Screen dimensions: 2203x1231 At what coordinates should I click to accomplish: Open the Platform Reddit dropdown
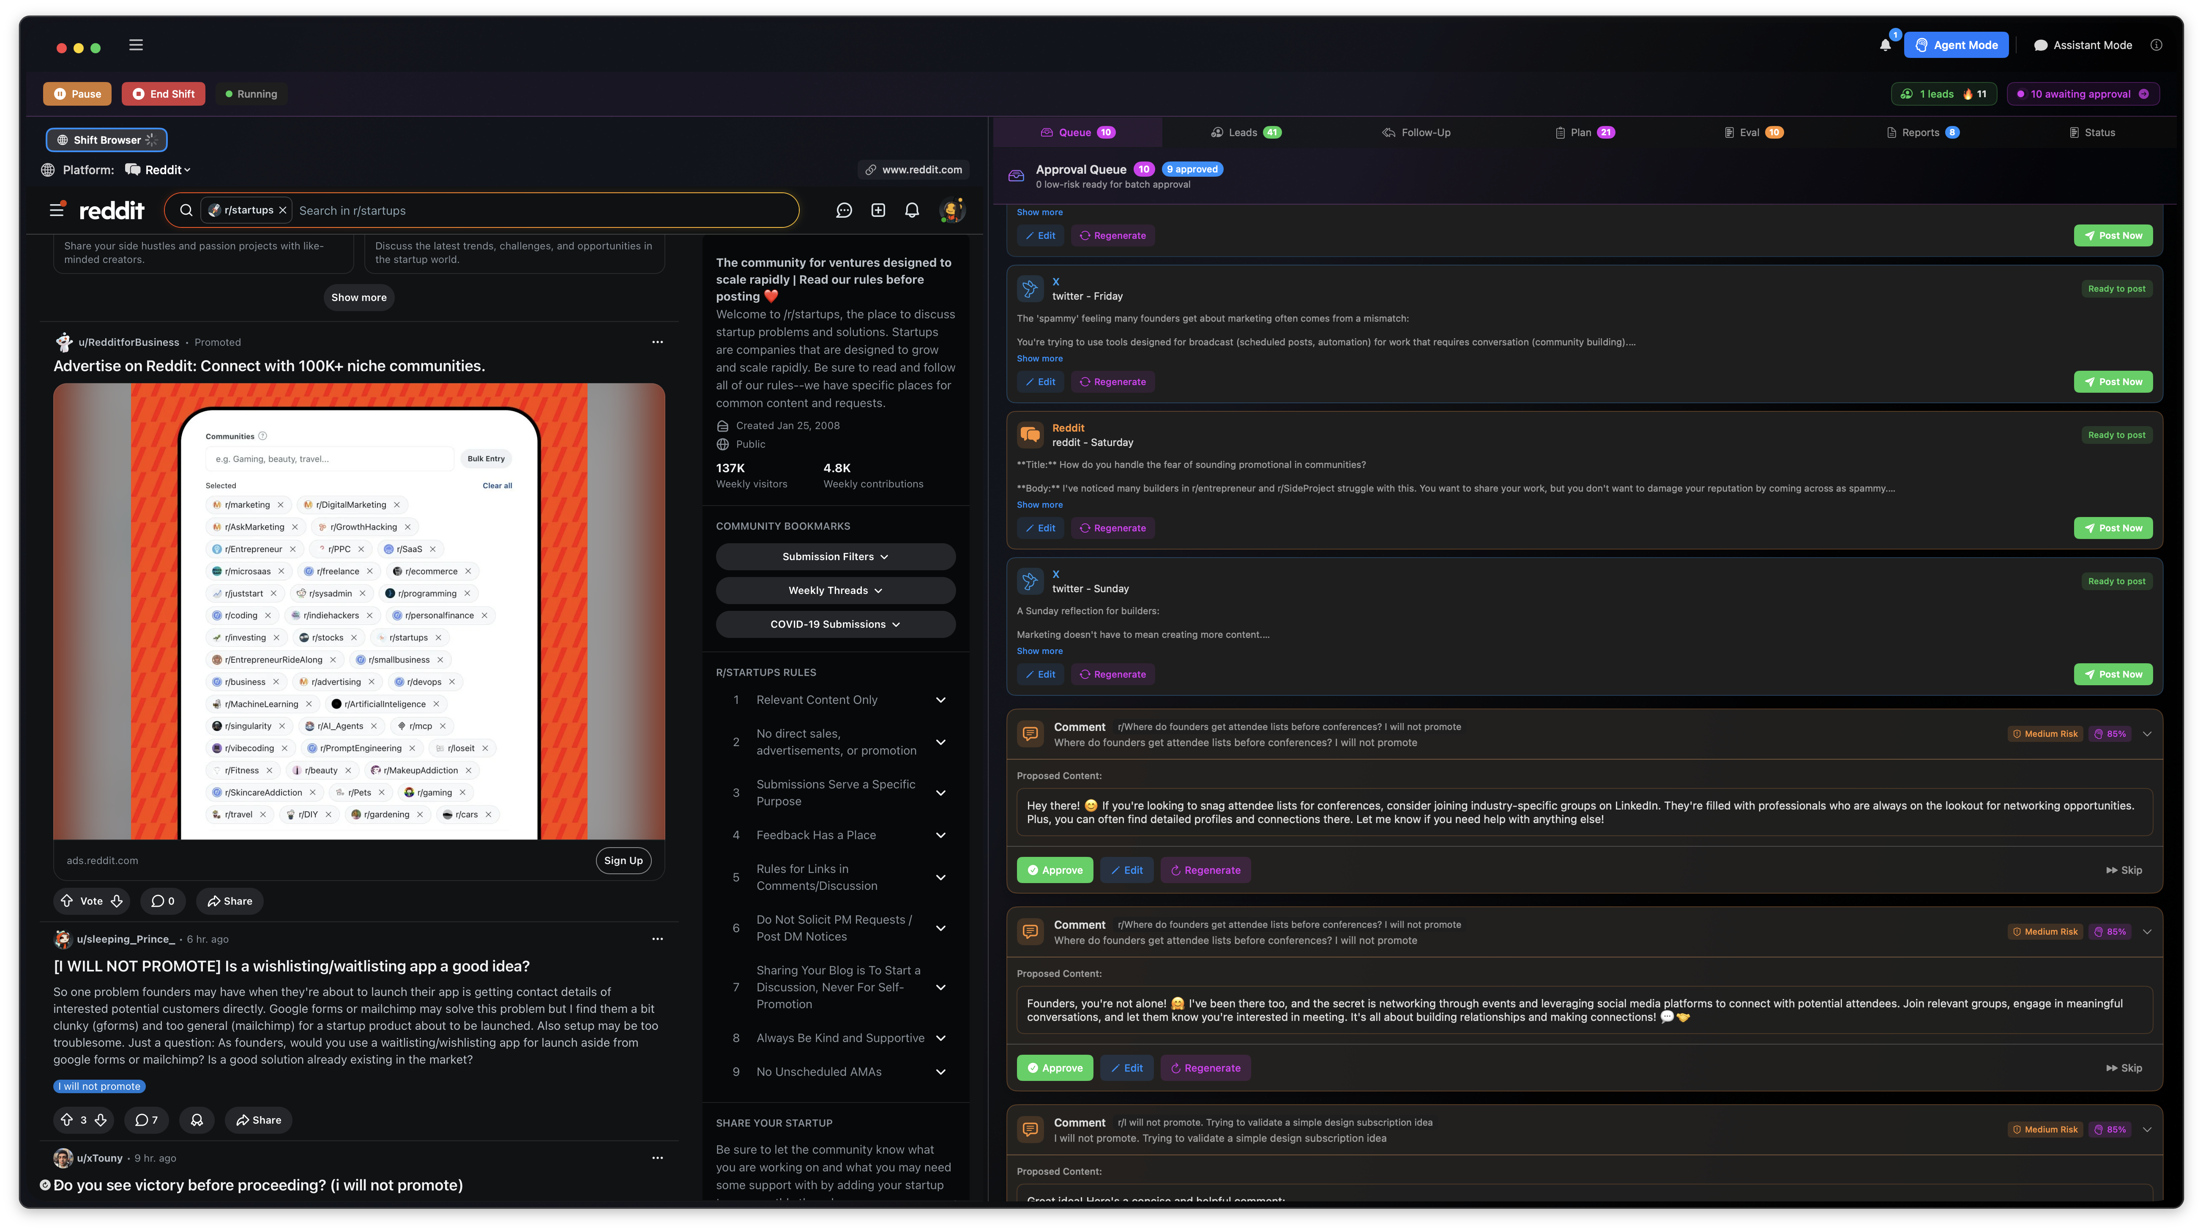(158, 170)
